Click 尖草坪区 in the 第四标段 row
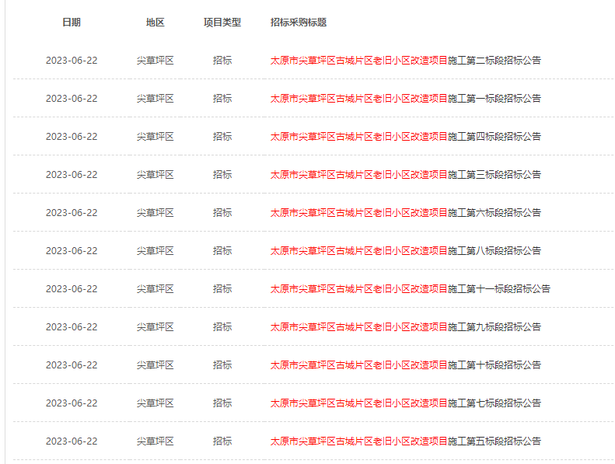This screenshot has height=464, width=615. pos(155,137)
